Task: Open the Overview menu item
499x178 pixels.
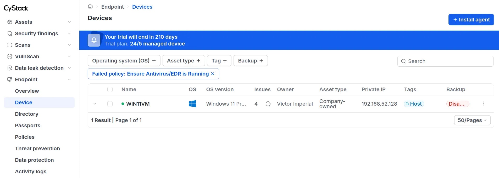Action: [39, 91]
